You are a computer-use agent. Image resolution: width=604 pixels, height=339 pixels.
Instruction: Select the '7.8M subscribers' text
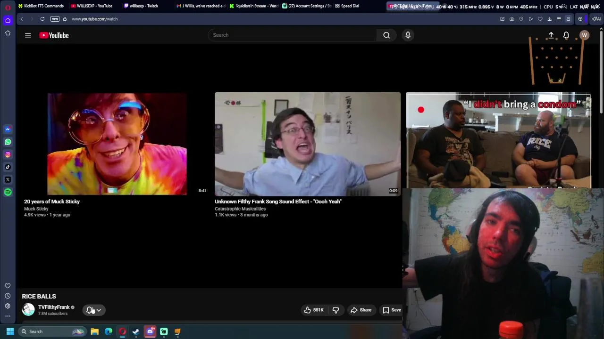pos(53,314)
